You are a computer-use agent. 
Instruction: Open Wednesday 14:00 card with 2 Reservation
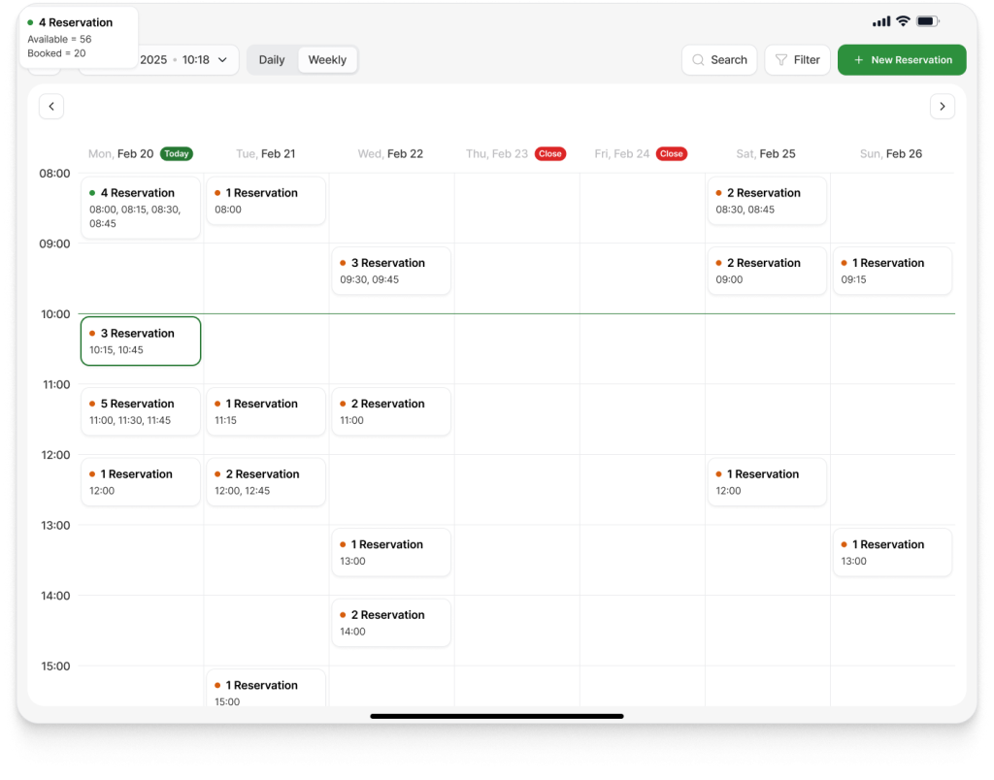(x=391, y=623)
